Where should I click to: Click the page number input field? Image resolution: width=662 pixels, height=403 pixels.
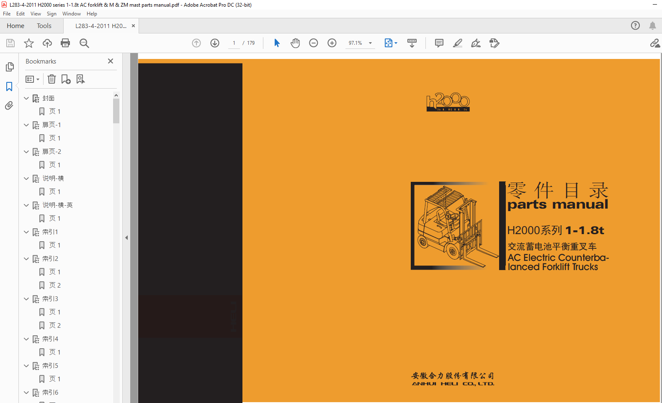[234, 43]
